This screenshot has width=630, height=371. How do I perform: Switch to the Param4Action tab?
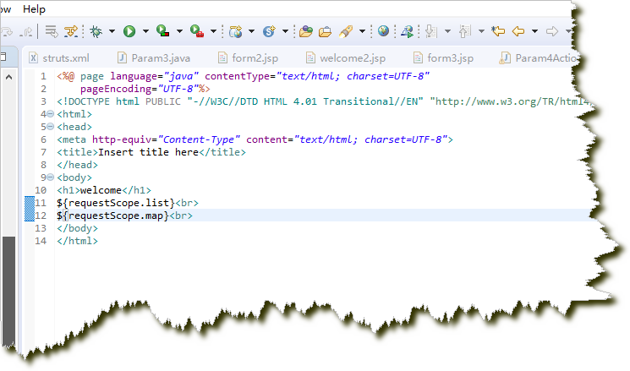[x=539, y=57]
